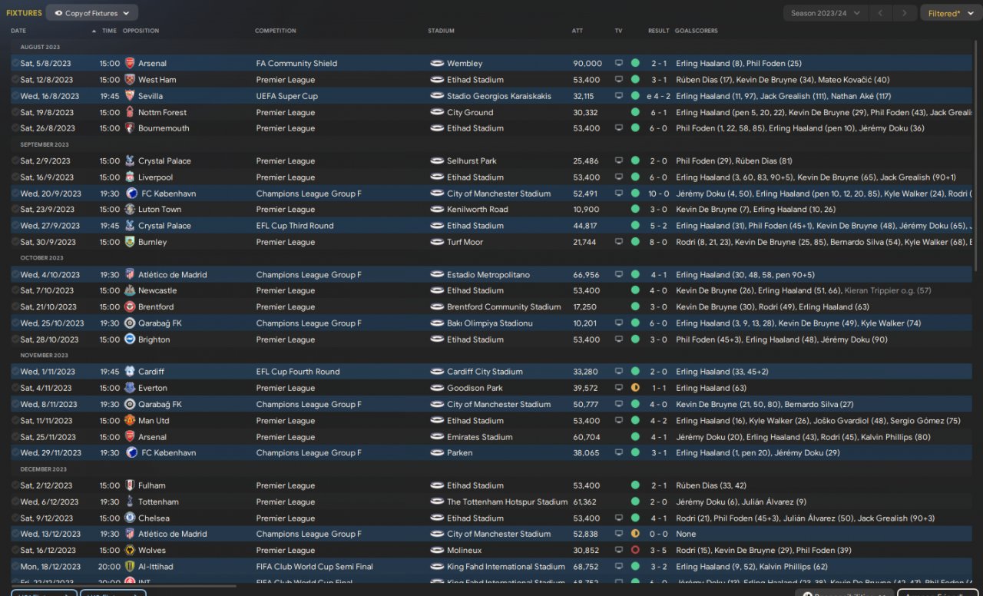Open the Season 2023/24 dropdown
Screen dimensions: 983x596
click(826, 13)
